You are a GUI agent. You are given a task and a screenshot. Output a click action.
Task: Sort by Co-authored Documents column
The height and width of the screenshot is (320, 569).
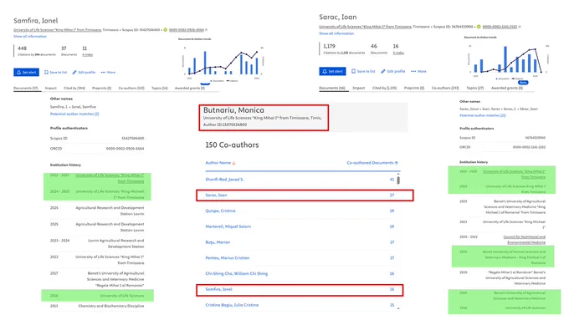tap(372, 163)
